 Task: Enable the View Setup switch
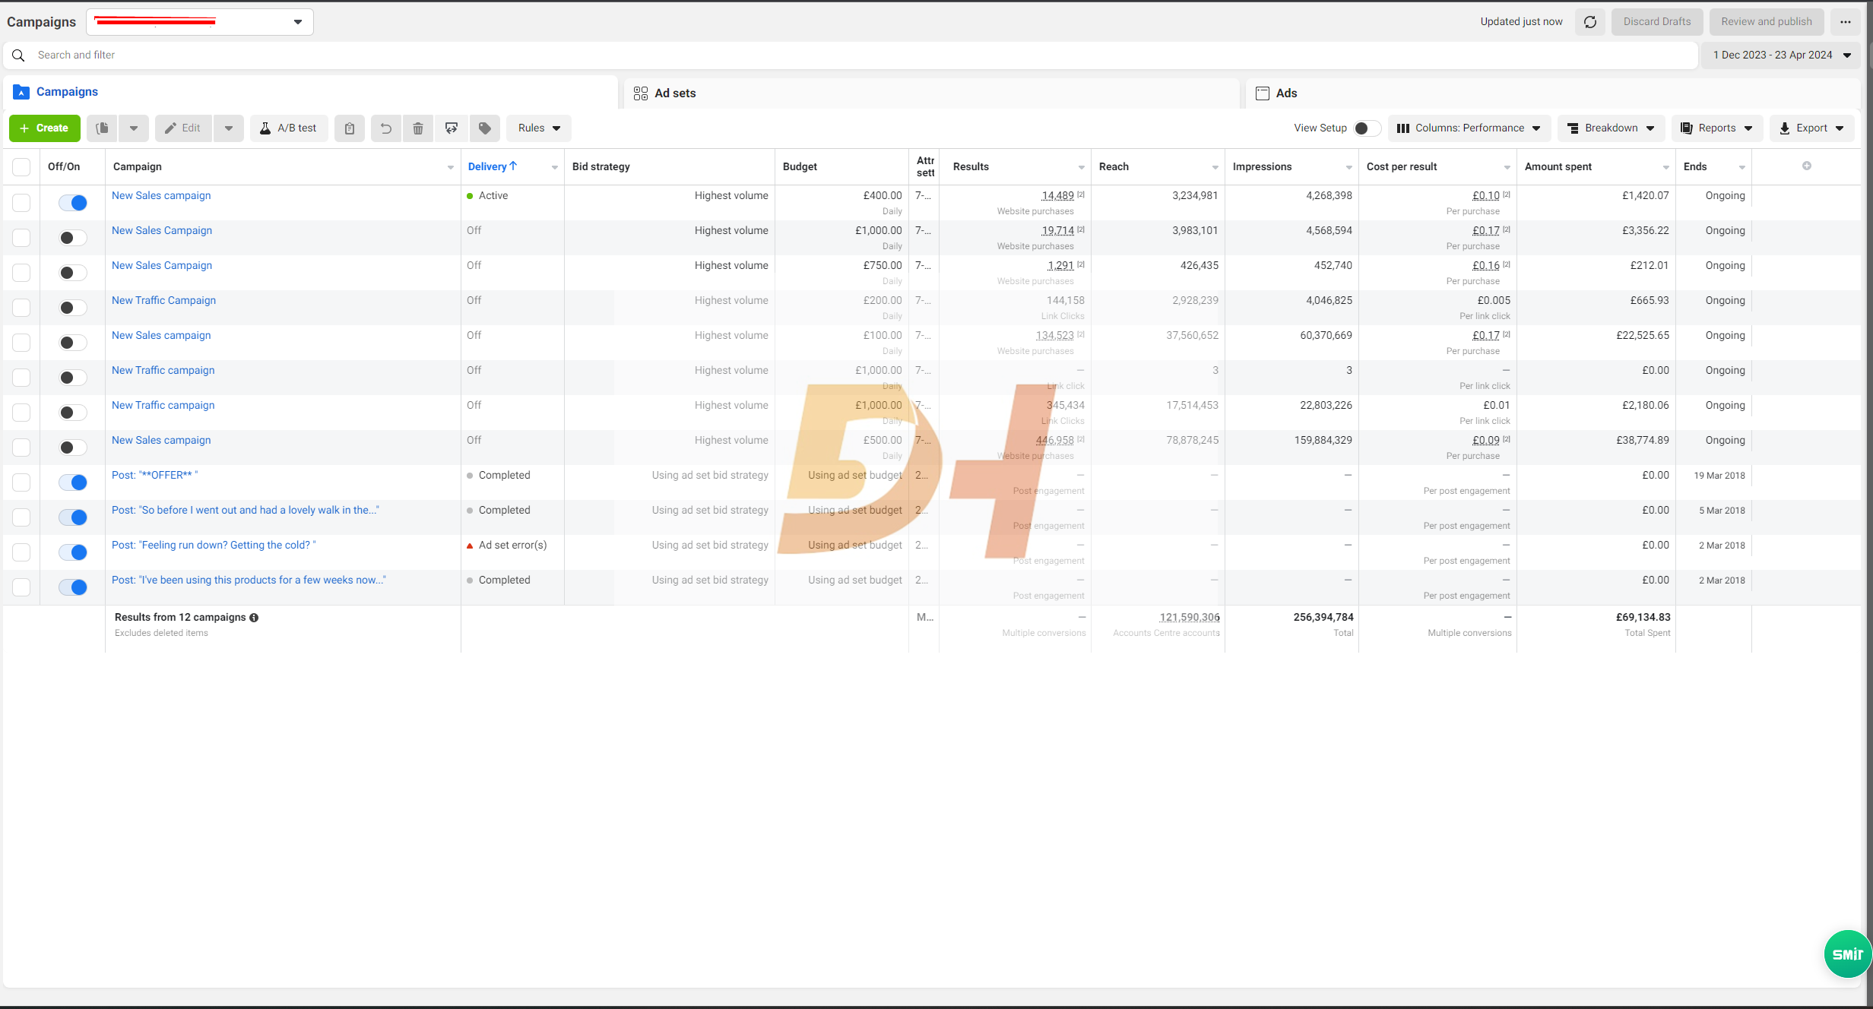1368,128
